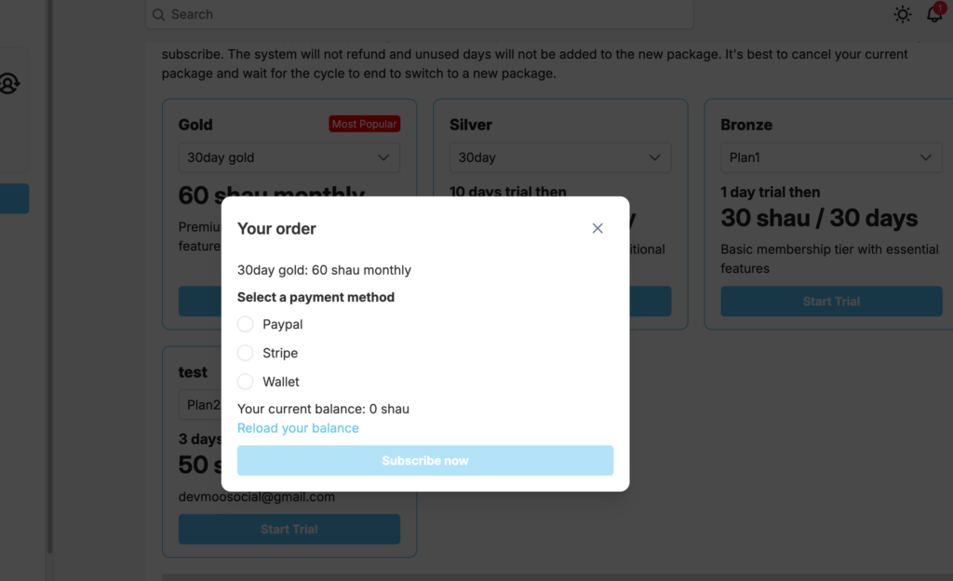Click the highlighted blue sidebar item
Viewport: 953px width, 581px height.
coord(14,198)
